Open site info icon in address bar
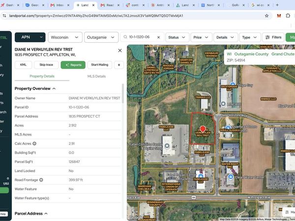295x221 pixels. [4, 16]
